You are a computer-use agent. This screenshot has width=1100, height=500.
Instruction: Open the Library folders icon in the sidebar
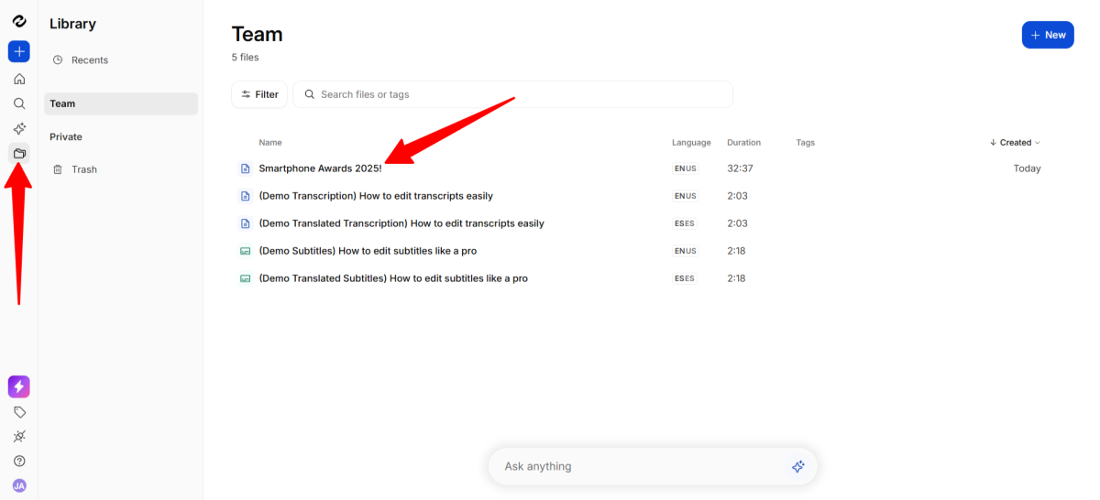(19, 153)
